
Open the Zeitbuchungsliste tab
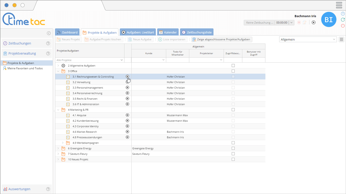point(197,32)
